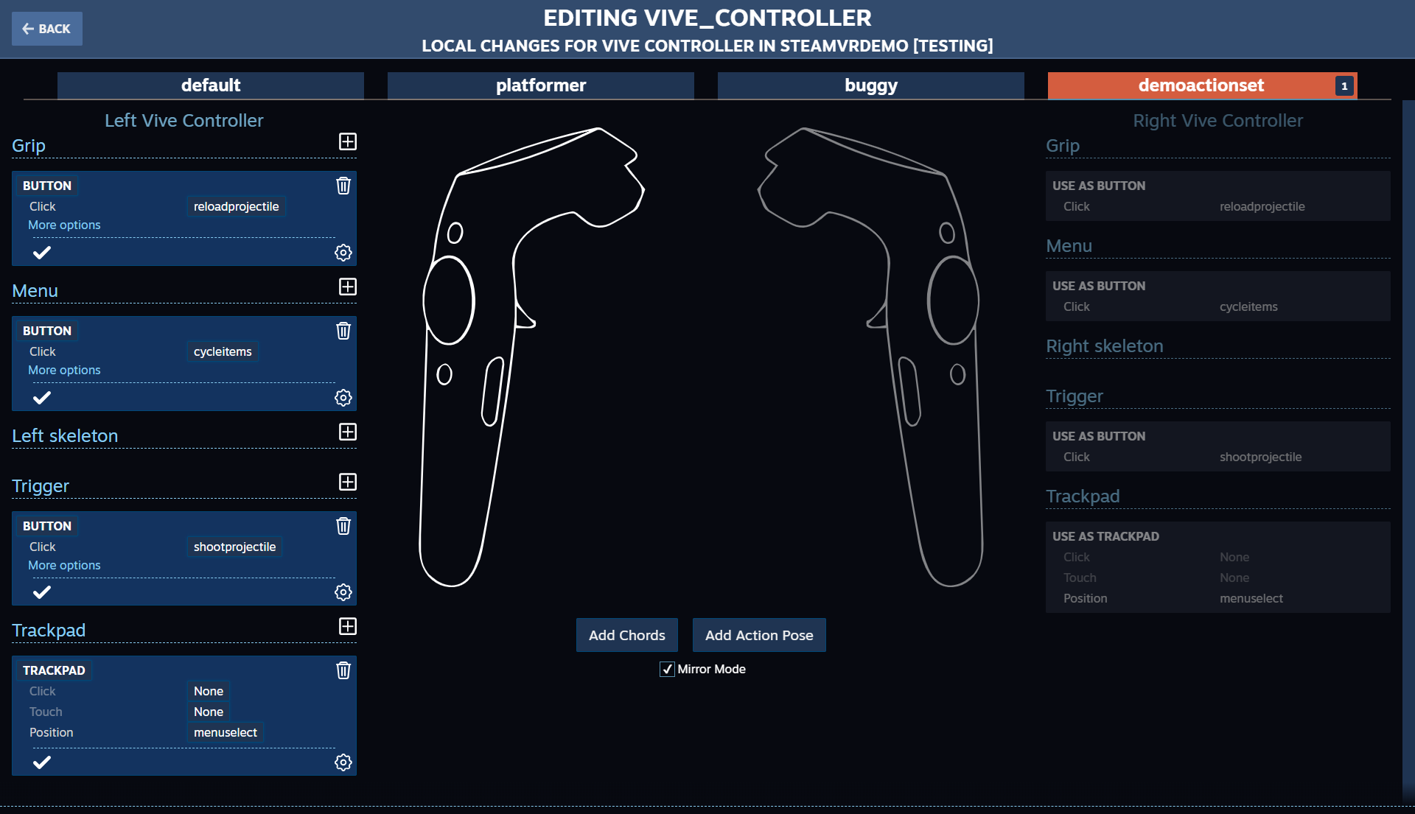Viewport: 1415px width, 814px height.
Task: Open More options under Trigger button
Action: 64,566
